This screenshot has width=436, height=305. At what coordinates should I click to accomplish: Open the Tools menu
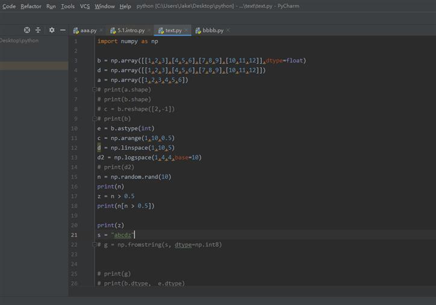[x=68, y=6]
